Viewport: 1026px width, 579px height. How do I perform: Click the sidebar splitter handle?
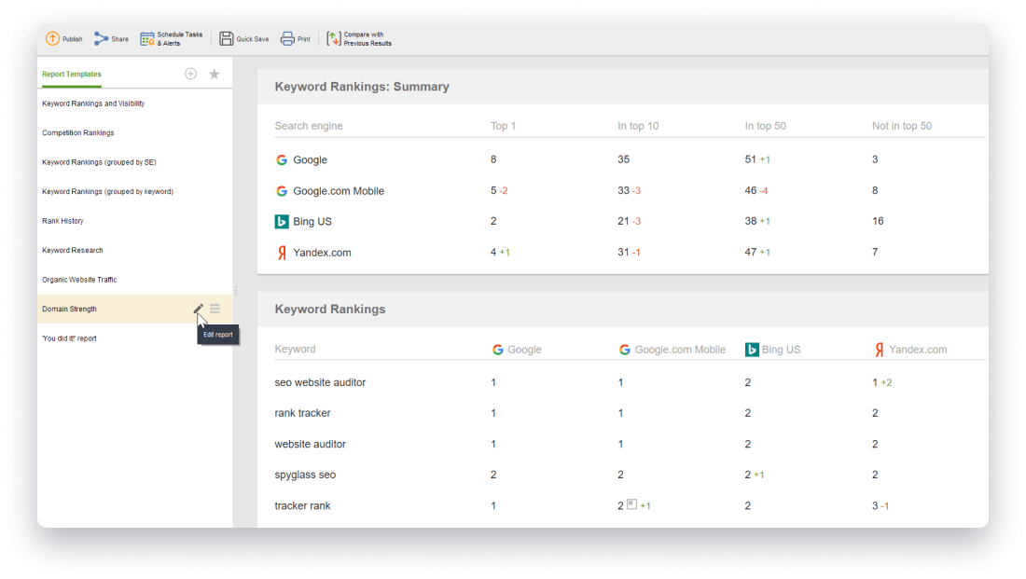point(235,291)
